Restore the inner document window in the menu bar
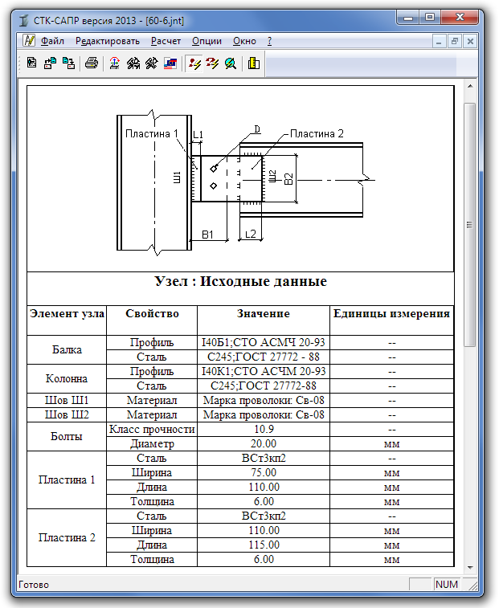Viewport: 499px width, 608px height. (x=455, y=41)
